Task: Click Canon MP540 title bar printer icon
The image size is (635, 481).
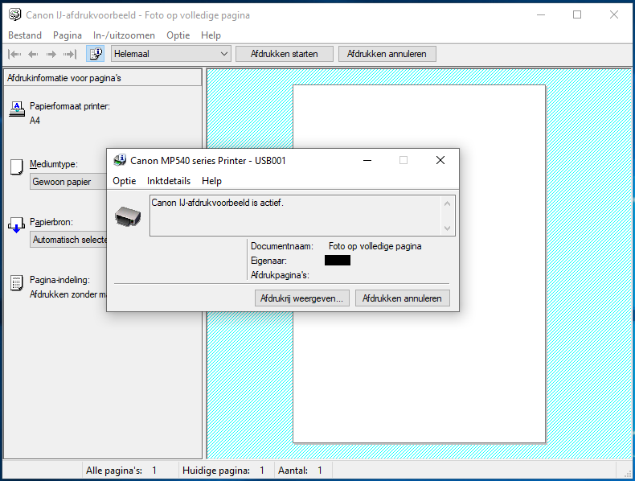Action: (x=120, y=160)
